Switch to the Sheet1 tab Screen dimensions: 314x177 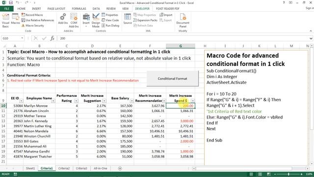(x=30, y=168)
